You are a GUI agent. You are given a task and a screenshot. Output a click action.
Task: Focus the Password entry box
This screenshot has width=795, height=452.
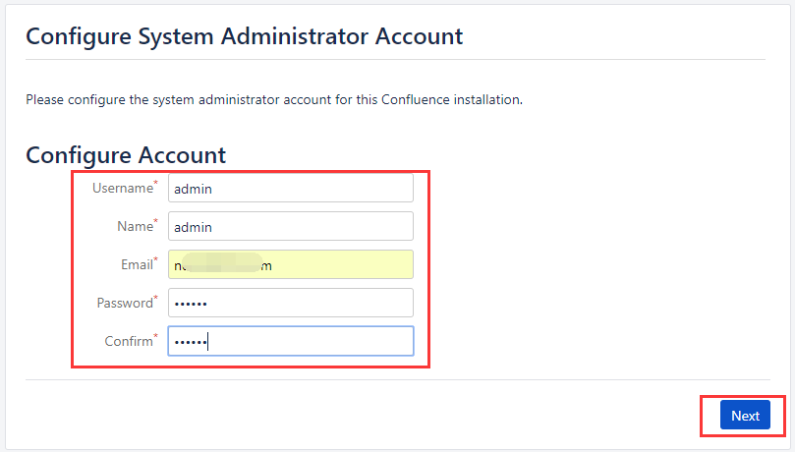[291, 303]
